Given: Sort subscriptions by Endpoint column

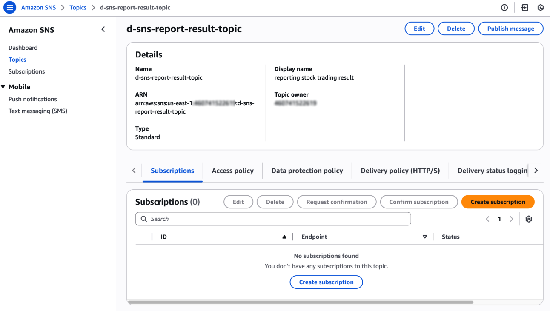Looking at the screenshot, I should (x=424, y=237).
